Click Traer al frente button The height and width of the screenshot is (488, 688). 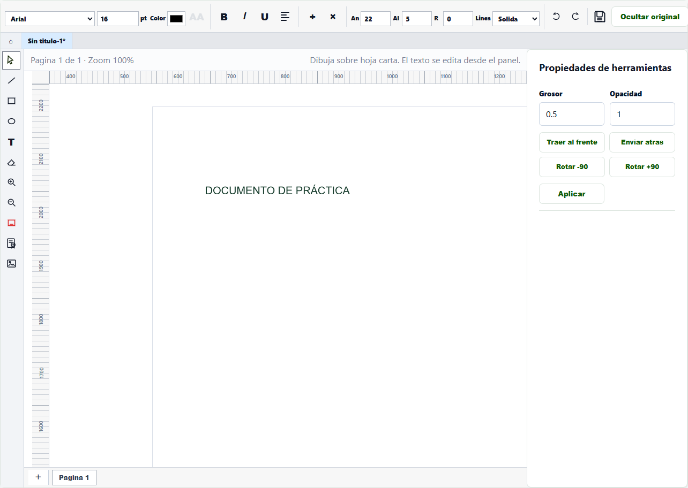tap(572, 142)
